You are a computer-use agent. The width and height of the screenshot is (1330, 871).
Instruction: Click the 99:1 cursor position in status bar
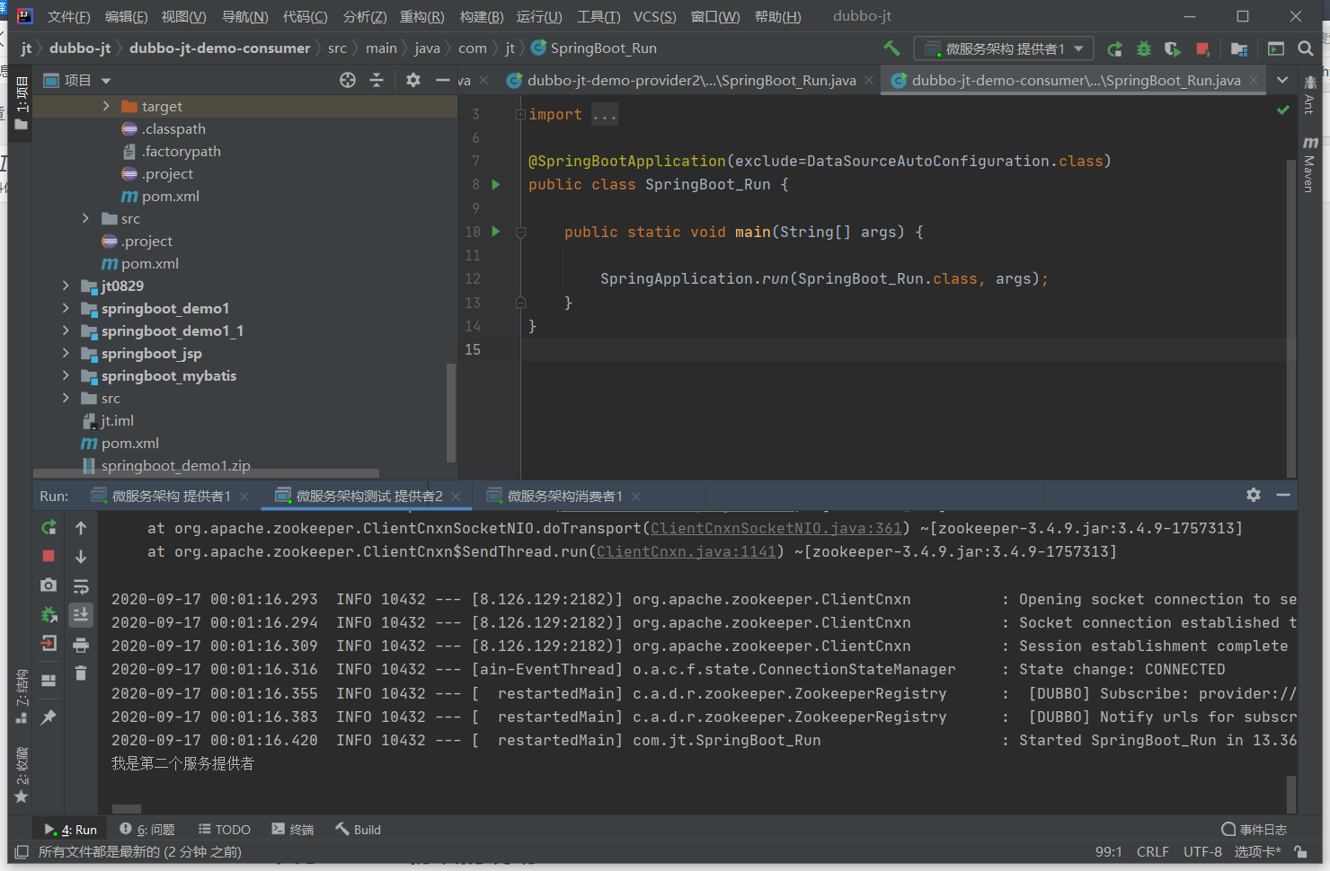click(1108, 851)
